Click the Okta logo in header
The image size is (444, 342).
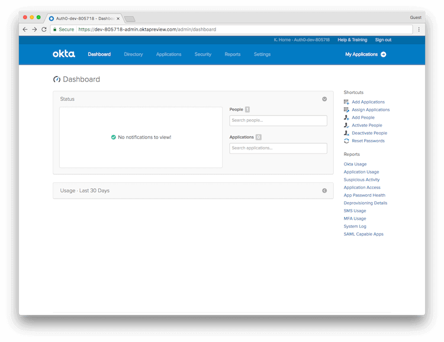tap(63, 54)
